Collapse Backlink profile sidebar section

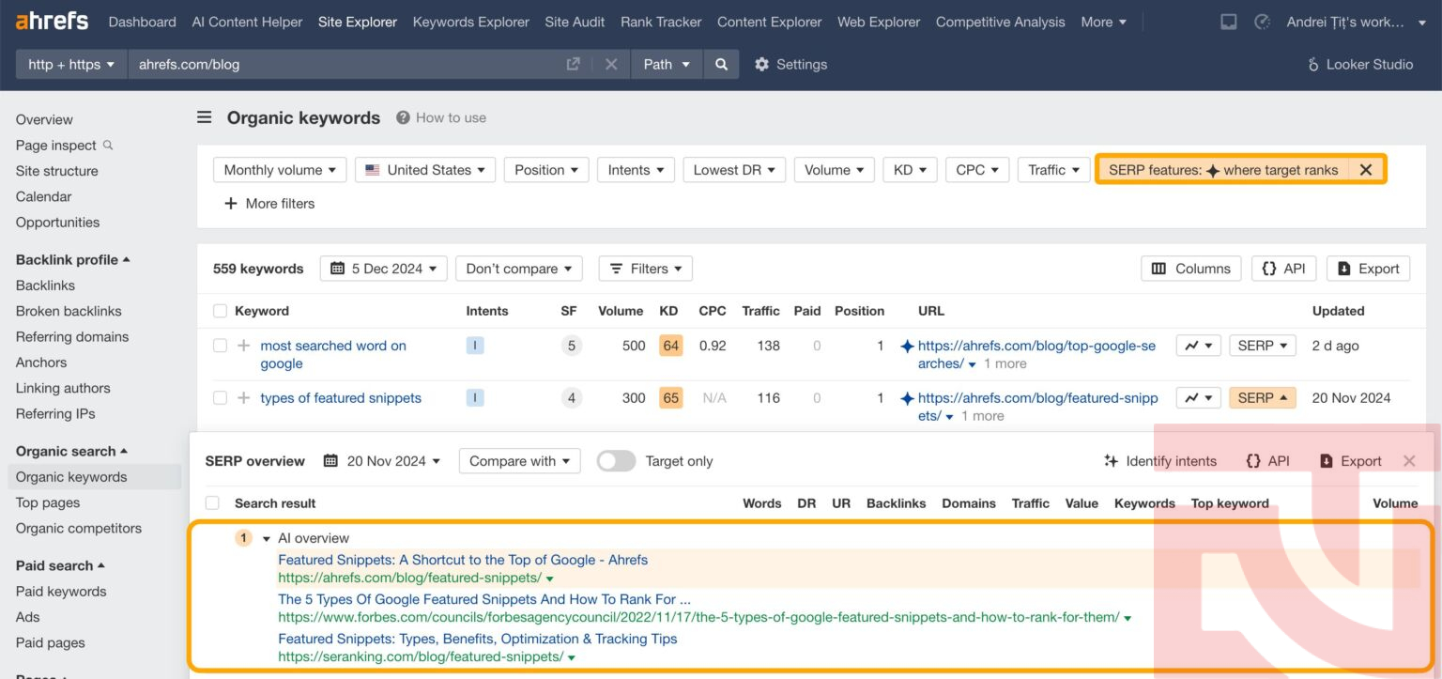(x=73, y=259)
